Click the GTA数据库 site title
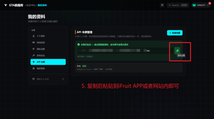Screen dimensions: 214x119 [16, 5]
